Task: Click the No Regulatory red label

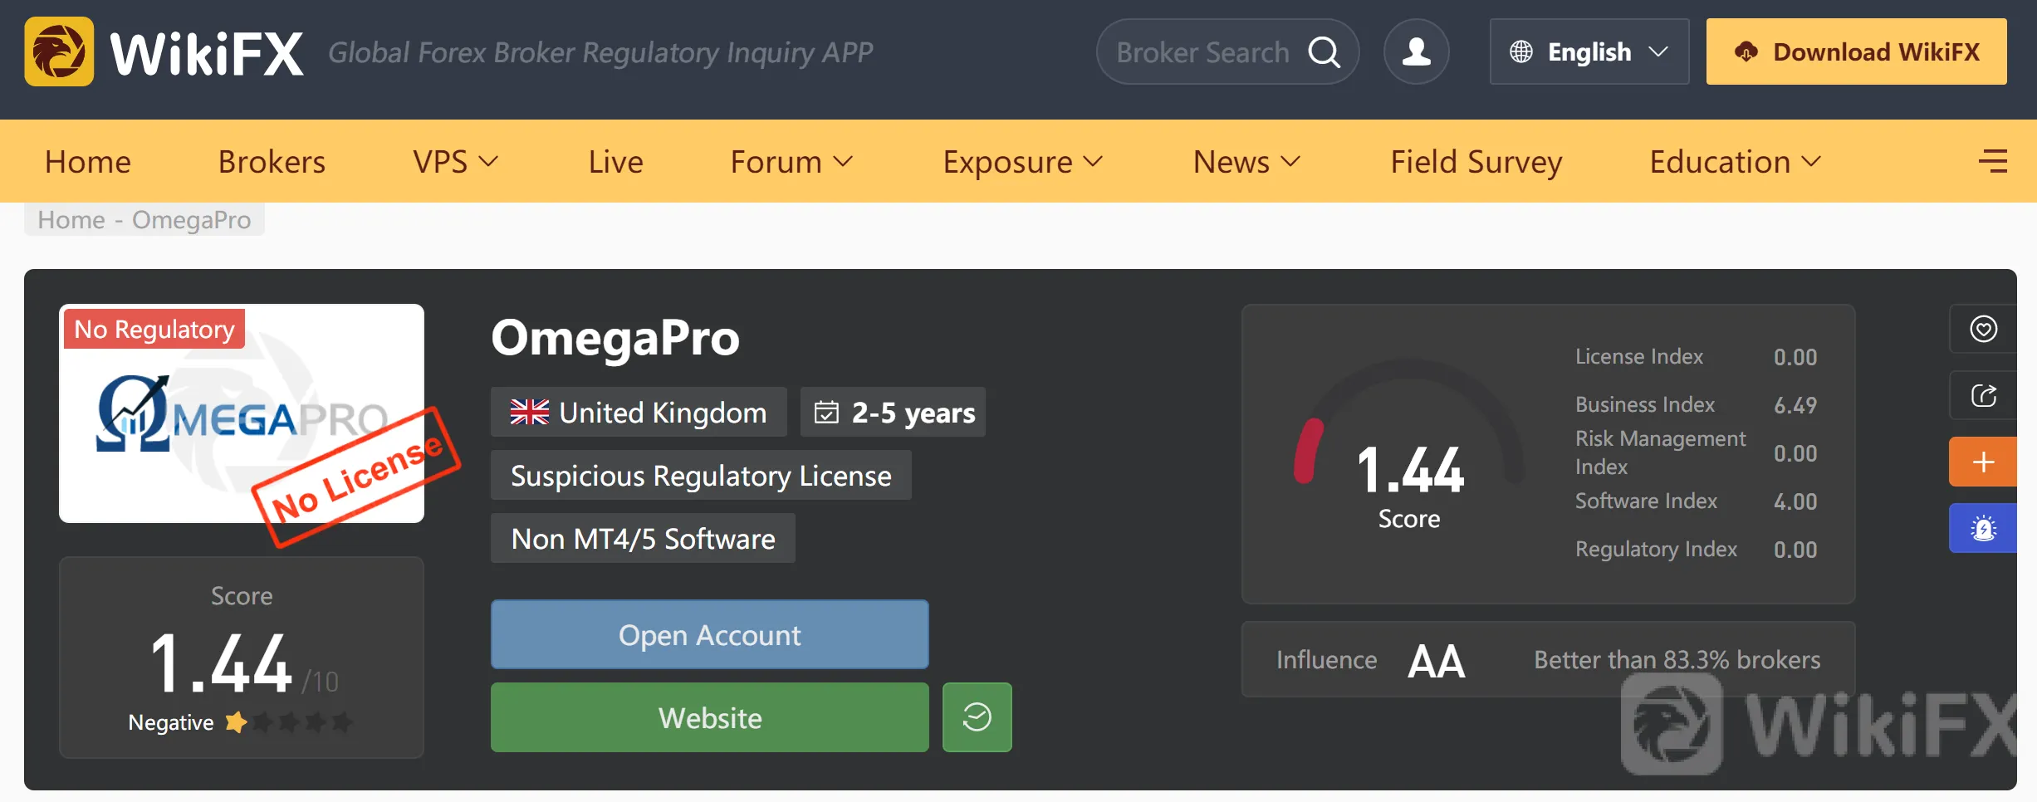Action: click(x=154, y=329)
